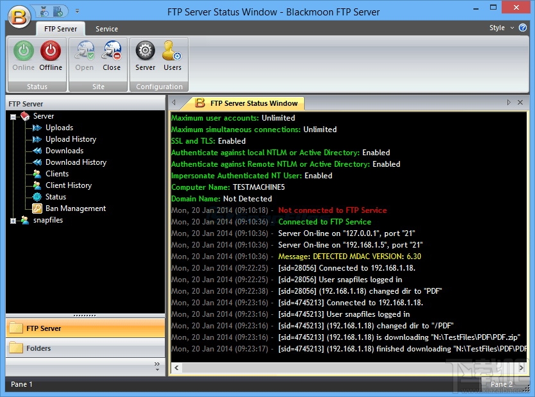The height and width of the screenshot is (397, 535).
Task: Open the Style dropdown menu
Action: (x=501, y=28)
